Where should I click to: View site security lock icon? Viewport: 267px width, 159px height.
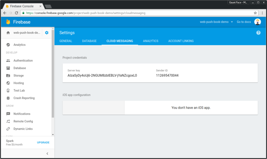[x=23, y=13]
